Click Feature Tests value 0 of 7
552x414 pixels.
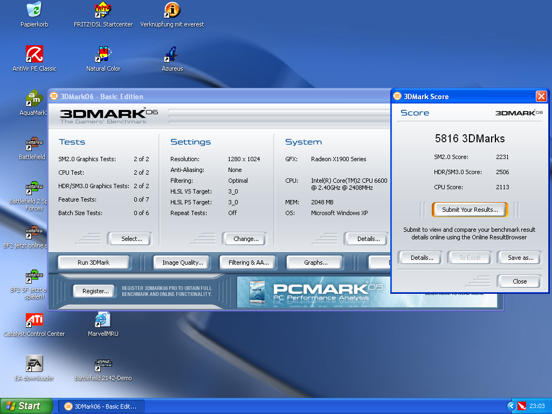pos(141,199)
